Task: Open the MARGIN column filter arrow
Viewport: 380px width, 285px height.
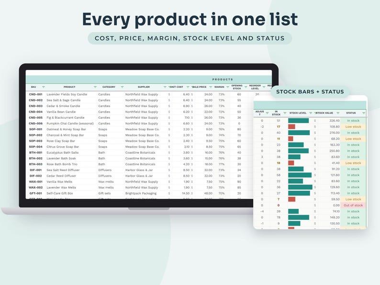Action: pos(227,87)
